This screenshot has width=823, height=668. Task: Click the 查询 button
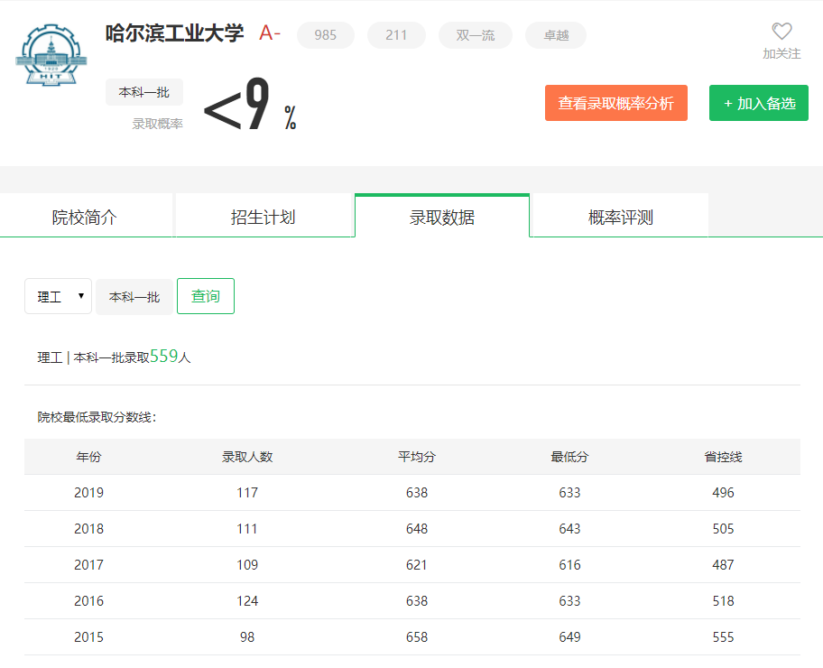point(206,296)
